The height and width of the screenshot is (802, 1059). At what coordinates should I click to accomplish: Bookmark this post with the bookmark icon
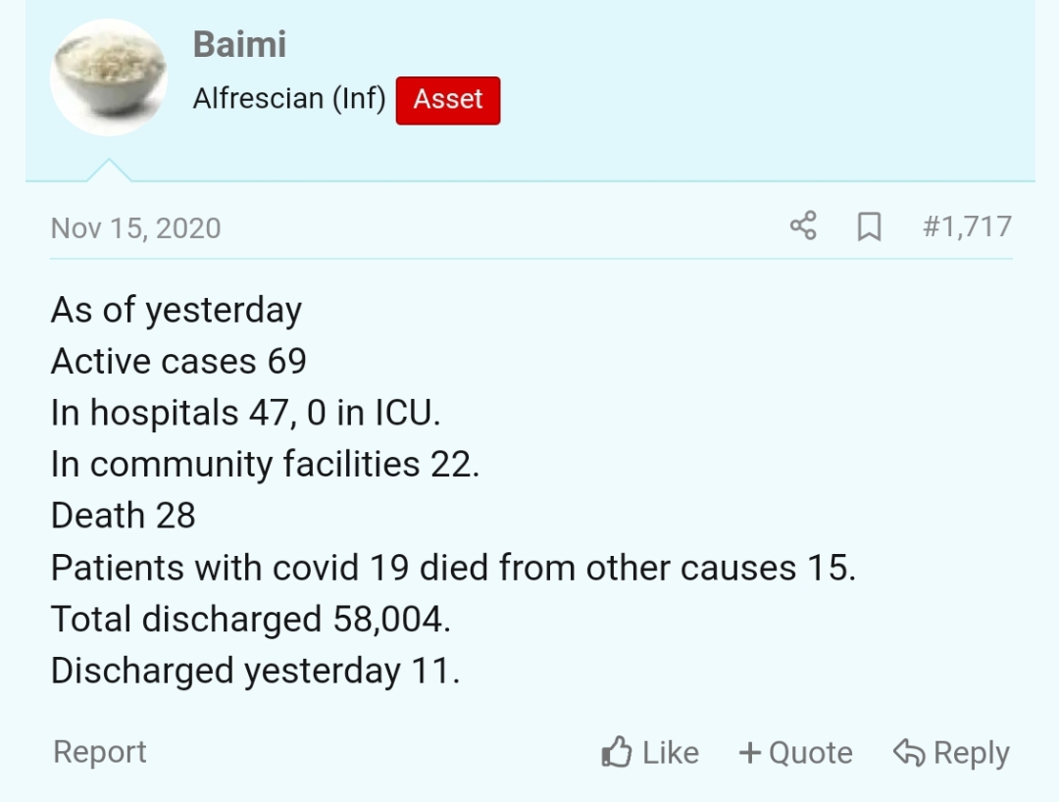pos(869,227)
